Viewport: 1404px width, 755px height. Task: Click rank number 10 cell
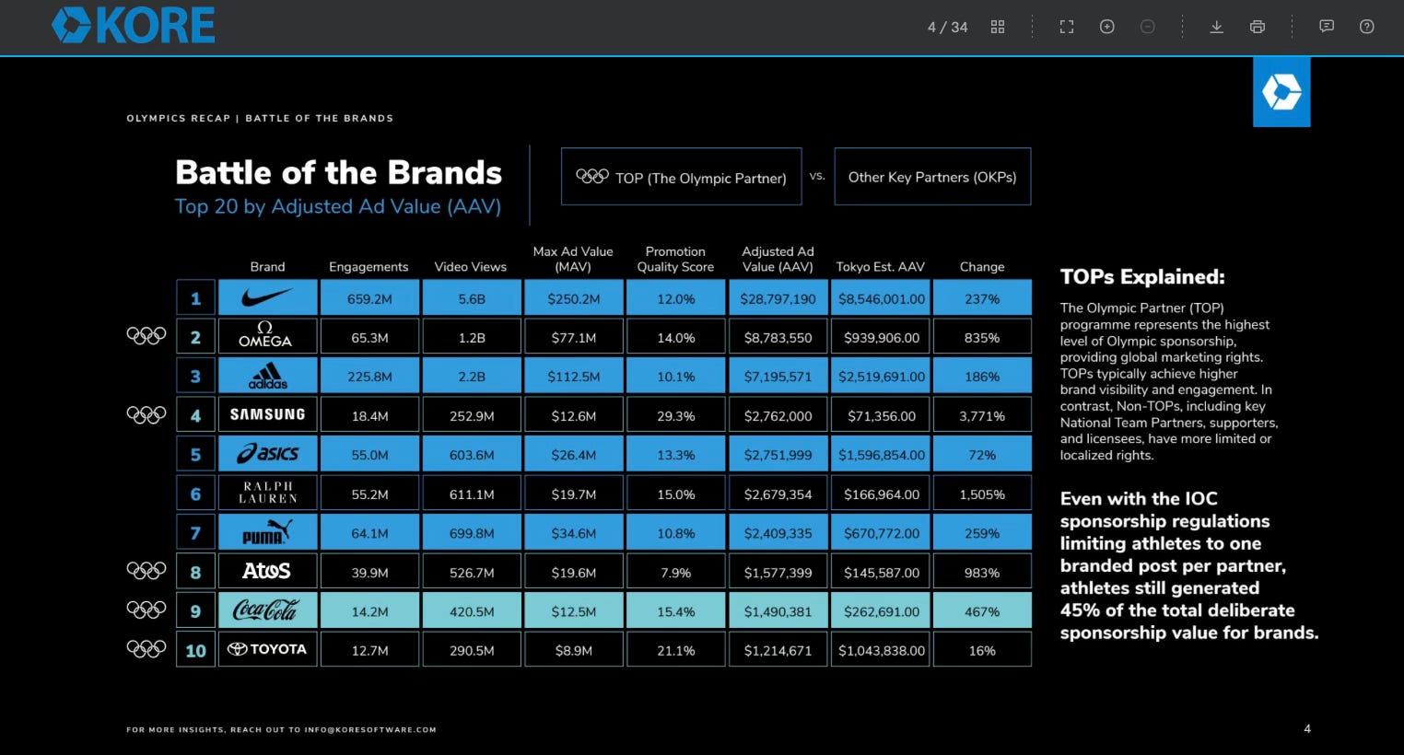pos(195,650)
